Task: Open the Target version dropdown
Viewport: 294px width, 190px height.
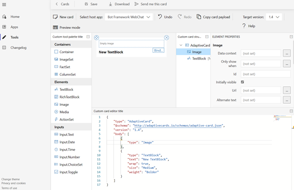Action: click(274, 17)
